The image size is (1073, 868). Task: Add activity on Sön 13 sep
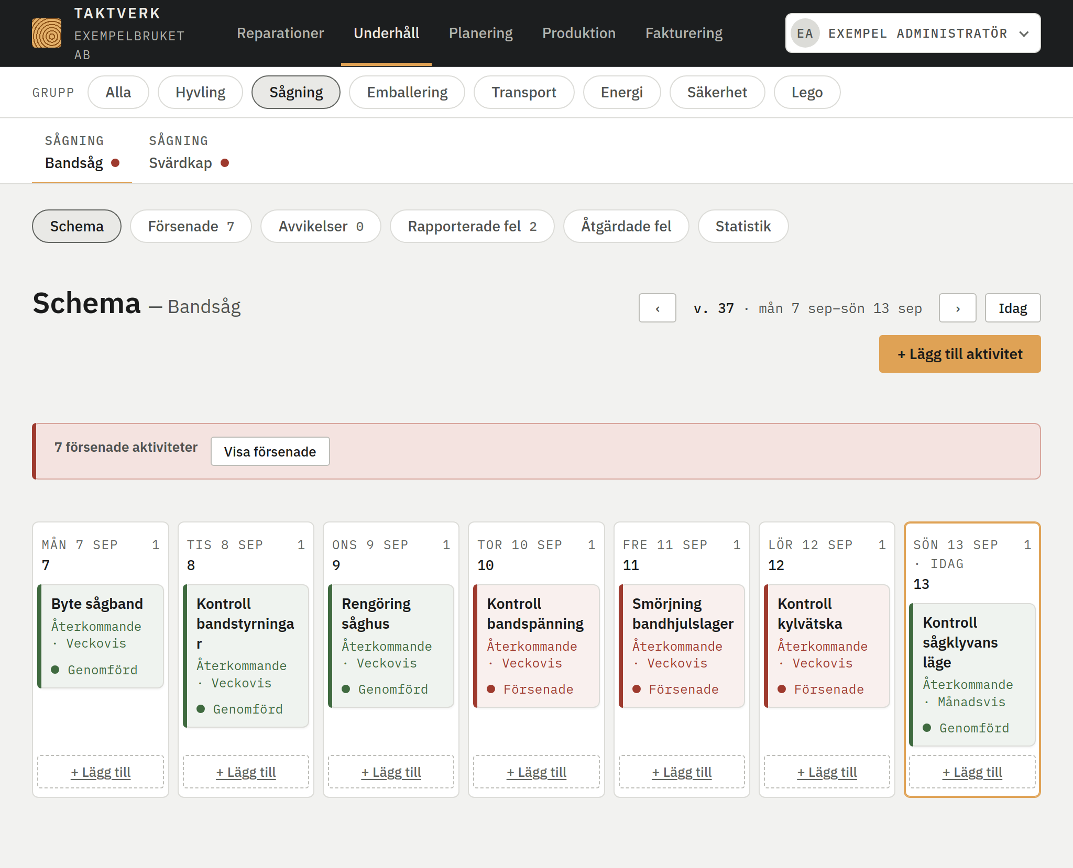pos(972,772)
